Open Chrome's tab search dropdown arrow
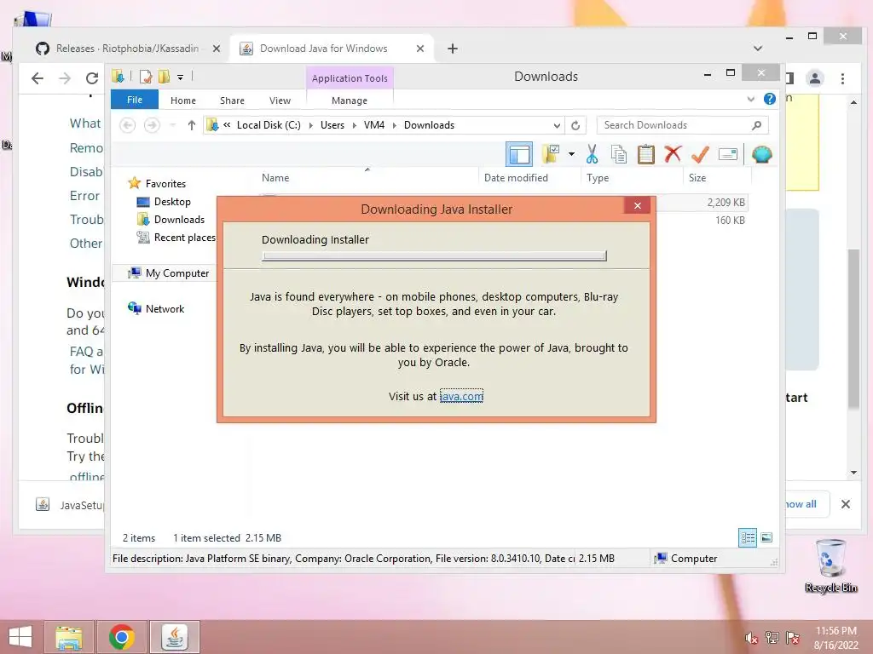Viewport: 873px width, 654px height. pyautogui.click(x=758, y=49)
